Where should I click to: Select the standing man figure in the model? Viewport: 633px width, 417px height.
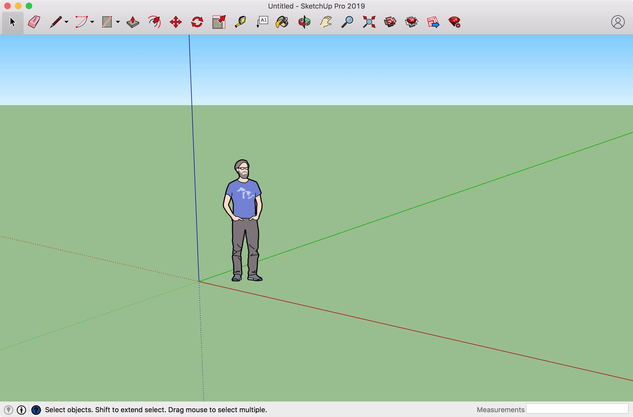point(243,220)
